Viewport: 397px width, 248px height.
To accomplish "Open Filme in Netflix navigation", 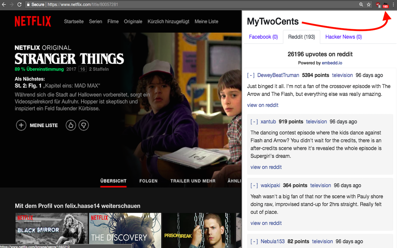I will [x=113, y=21].
